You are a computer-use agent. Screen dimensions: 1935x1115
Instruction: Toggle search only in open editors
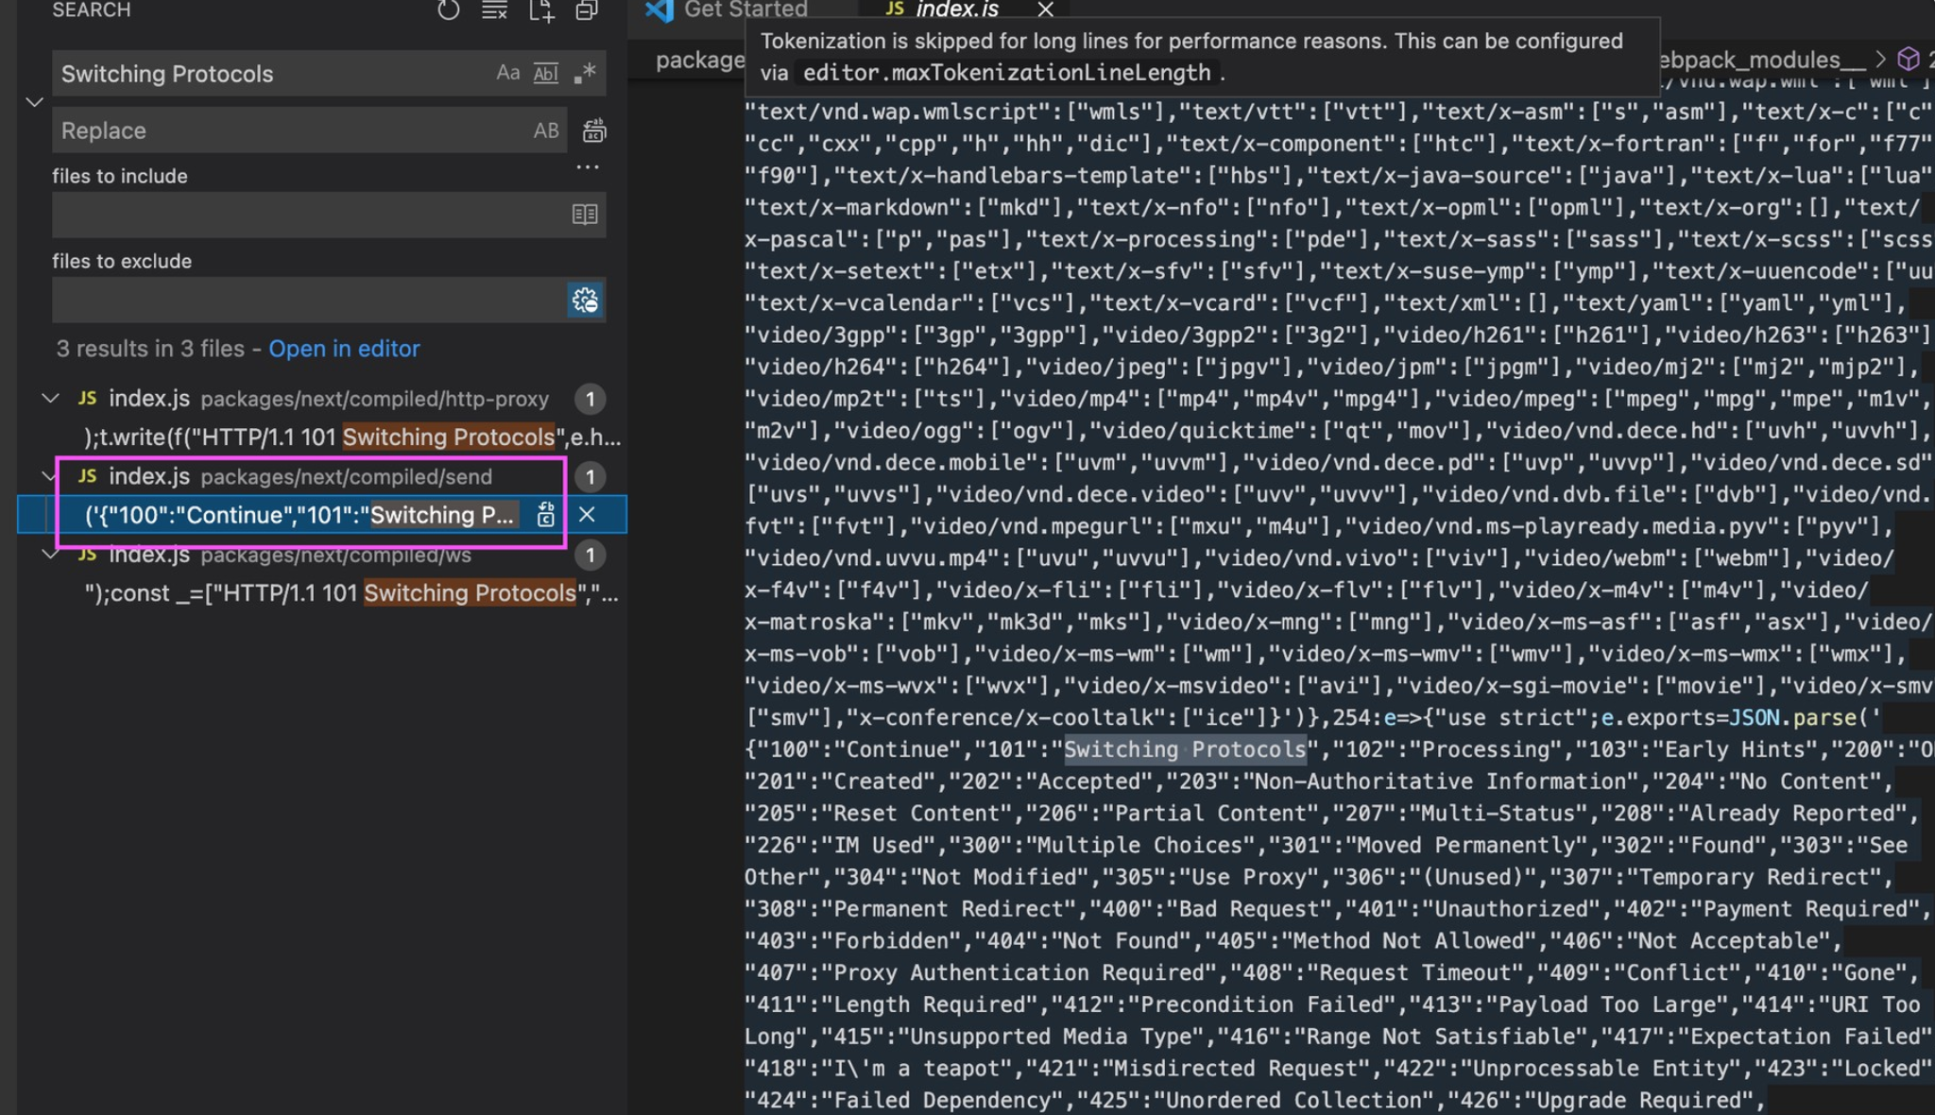coord(585,214)
